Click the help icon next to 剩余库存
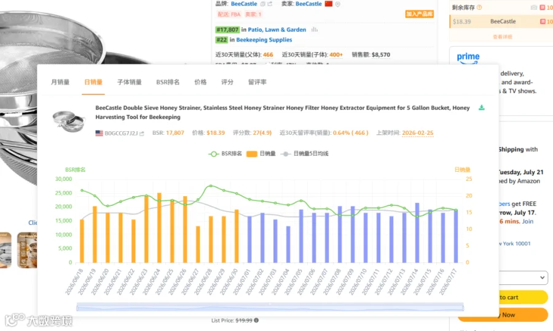 pyautogui.click(x=479, y=7)
